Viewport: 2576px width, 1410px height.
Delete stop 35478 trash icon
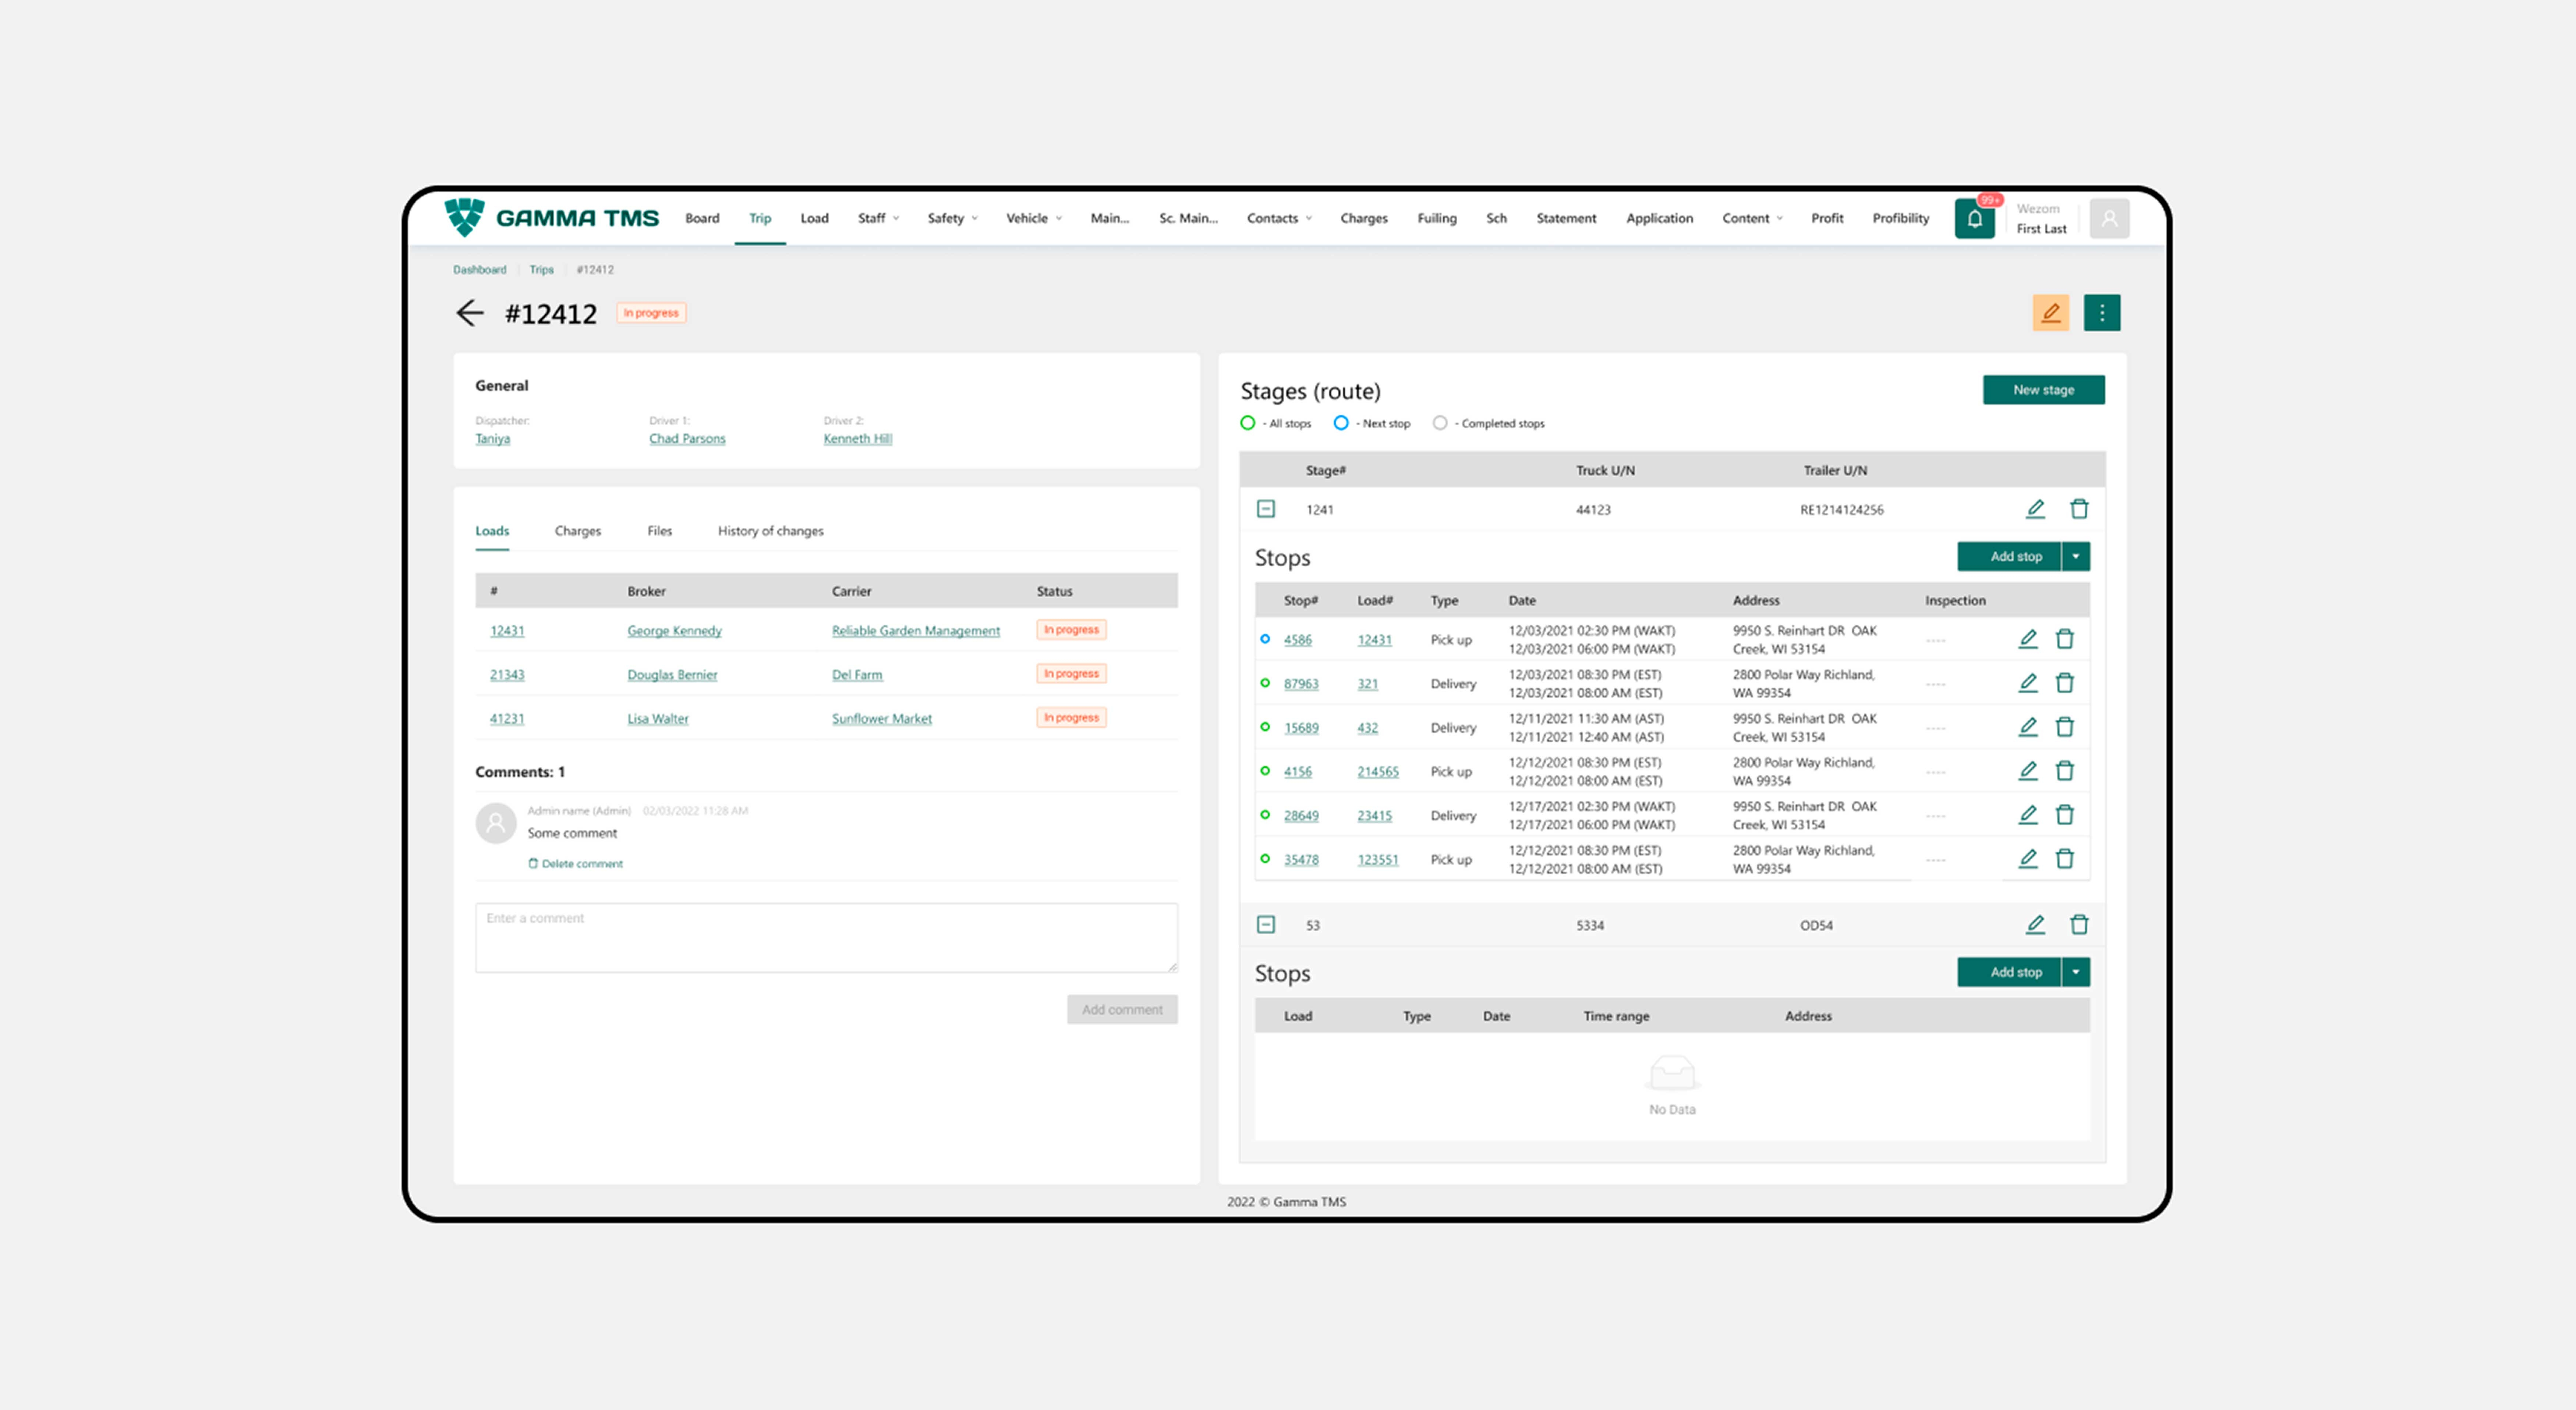point(2064,858)
